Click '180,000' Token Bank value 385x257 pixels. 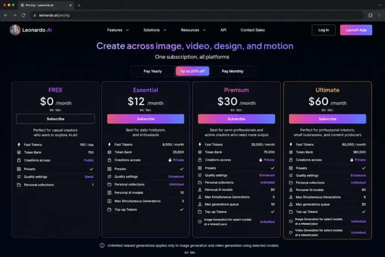(x=359, y=152)
